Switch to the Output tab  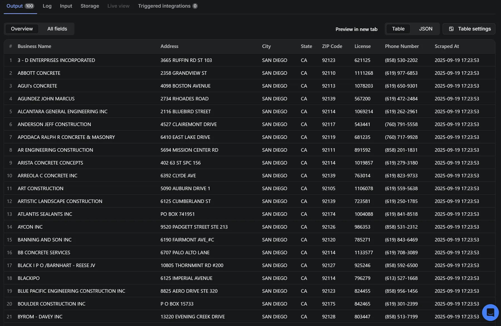click(20, 6)
